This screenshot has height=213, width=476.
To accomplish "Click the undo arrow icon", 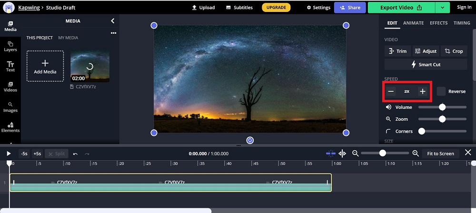I will point(75,154).
